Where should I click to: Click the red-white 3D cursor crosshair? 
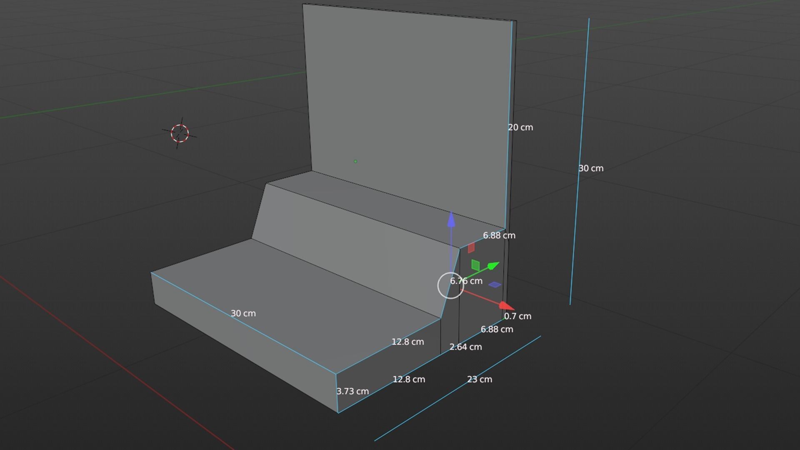tap(180, 133)
